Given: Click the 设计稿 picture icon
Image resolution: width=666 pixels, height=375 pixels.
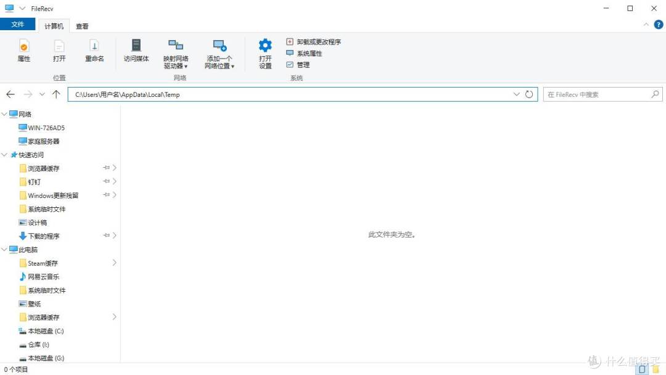Looking at the screenshot, I should 23,223.
